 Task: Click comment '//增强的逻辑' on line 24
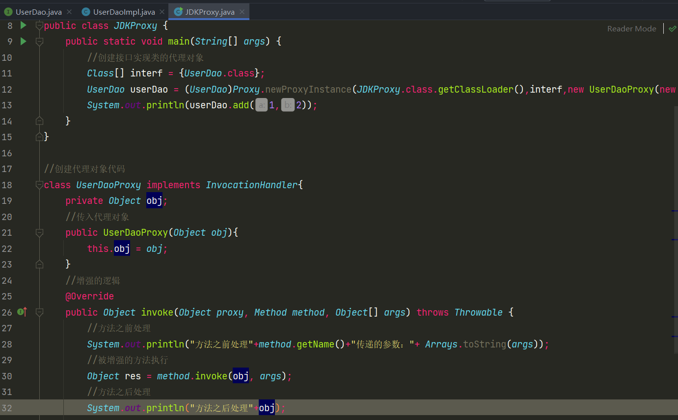[x=93, y=280]
